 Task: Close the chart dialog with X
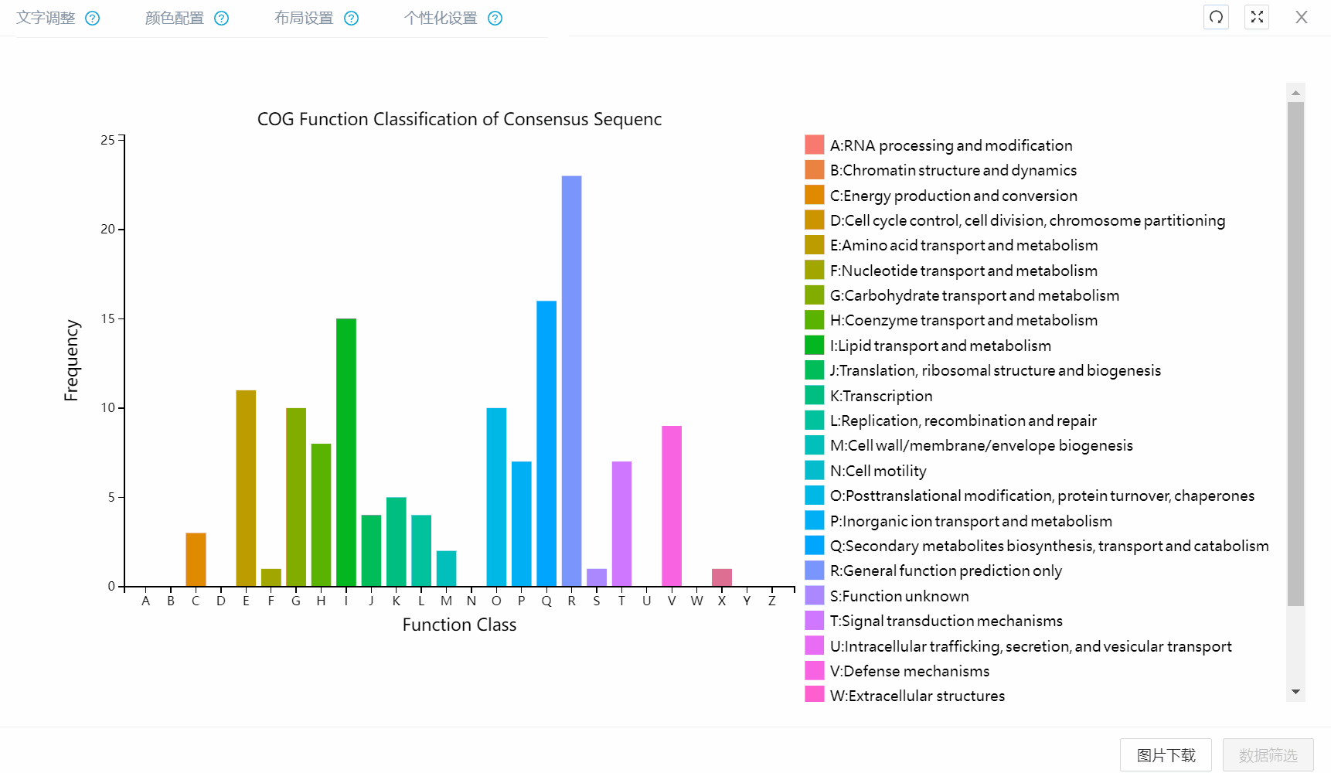pyautogui.click(x=1302, y=17)
